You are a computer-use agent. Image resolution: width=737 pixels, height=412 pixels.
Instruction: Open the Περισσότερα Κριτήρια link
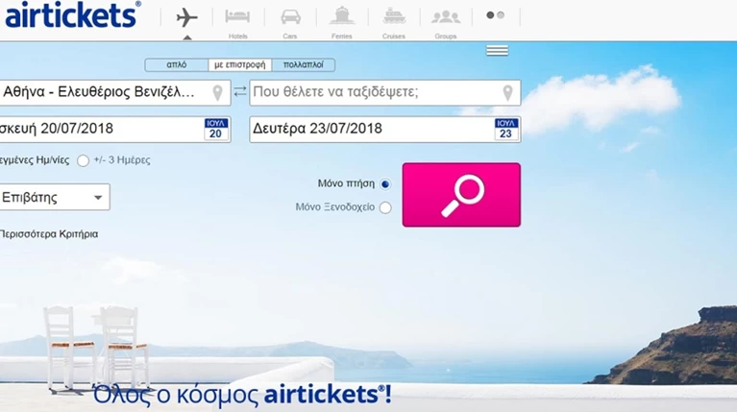(49, 234)
